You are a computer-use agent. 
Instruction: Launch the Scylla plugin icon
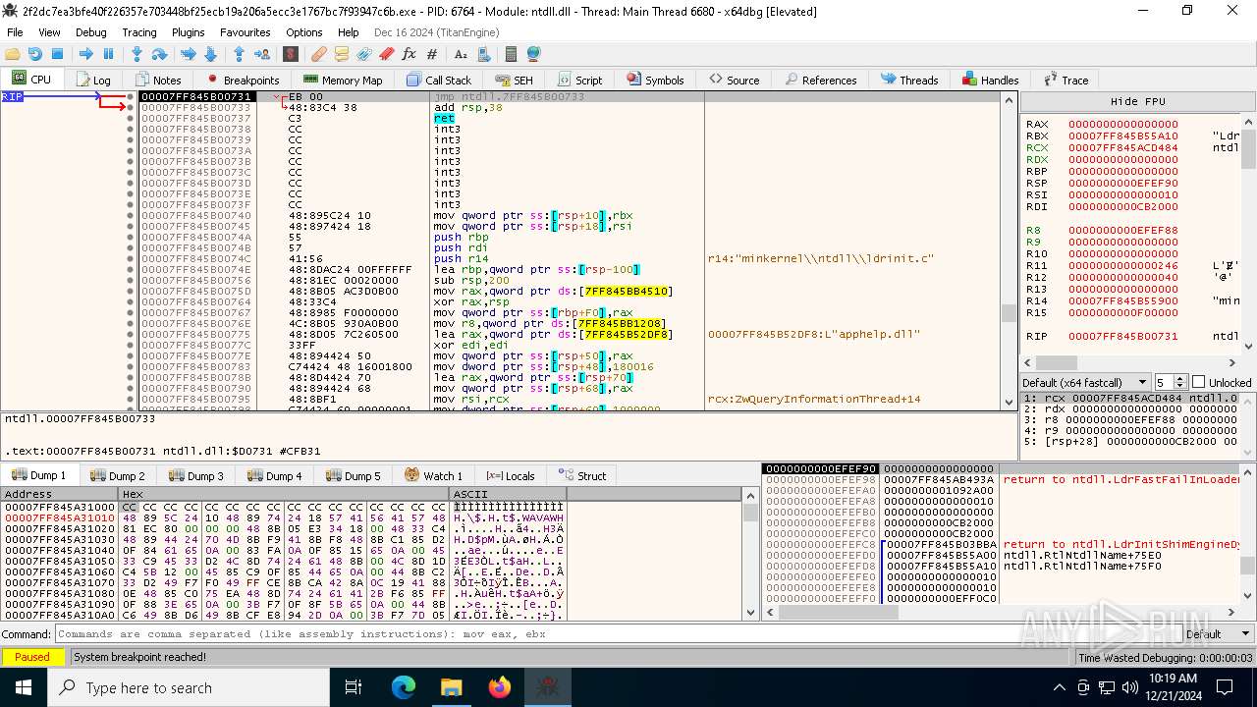[x=290, y=54]
